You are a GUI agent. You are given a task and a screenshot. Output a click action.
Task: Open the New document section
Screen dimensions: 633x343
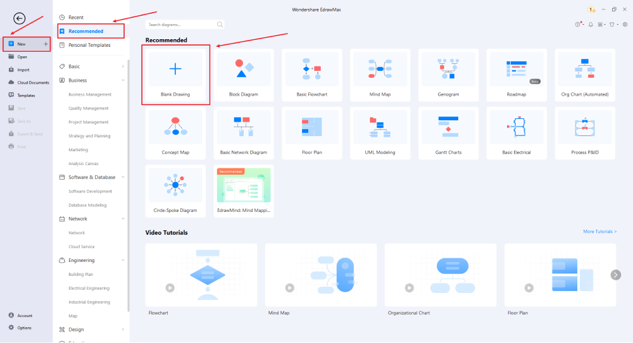pos(27,44)
